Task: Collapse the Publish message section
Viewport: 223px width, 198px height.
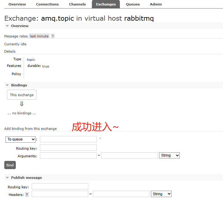Action: tap(7, 178)
